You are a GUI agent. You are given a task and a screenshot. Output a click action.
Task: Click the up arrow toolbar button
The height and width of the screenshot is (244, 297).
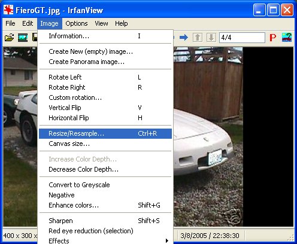(198, 37)
